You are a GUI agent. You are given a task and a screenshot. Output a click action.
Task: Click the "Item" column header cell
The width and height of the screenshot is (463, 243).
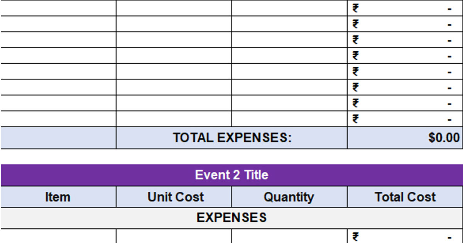point(58,197)
